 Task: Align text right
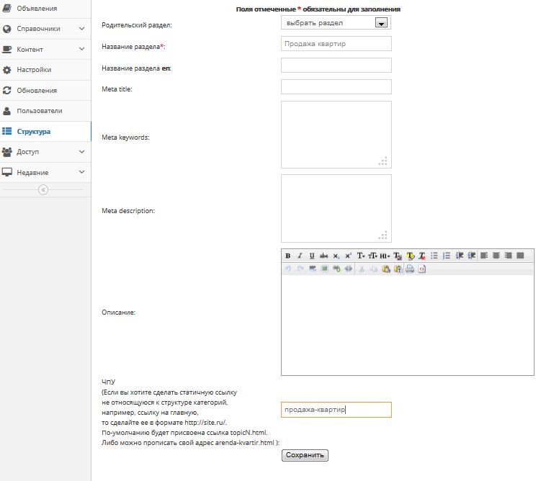click(x=508, y=256)
